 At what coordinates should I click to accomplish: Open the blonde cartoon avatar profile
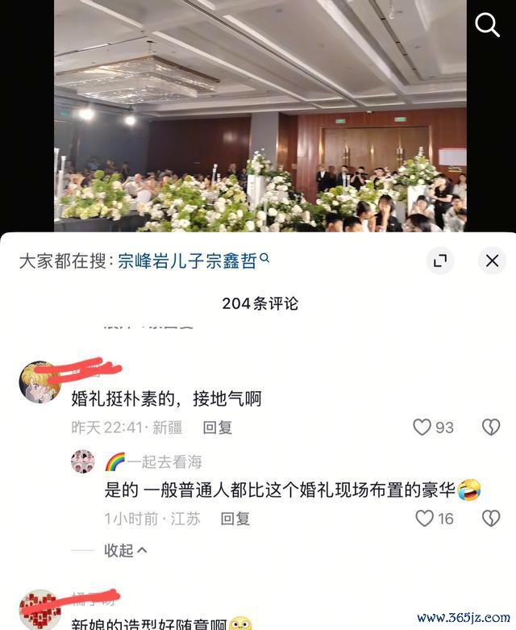point(40,382)
